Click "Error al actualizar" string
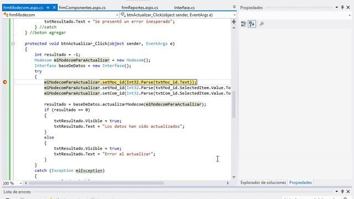This screenshot has width=354, height=199. point(128,154)
